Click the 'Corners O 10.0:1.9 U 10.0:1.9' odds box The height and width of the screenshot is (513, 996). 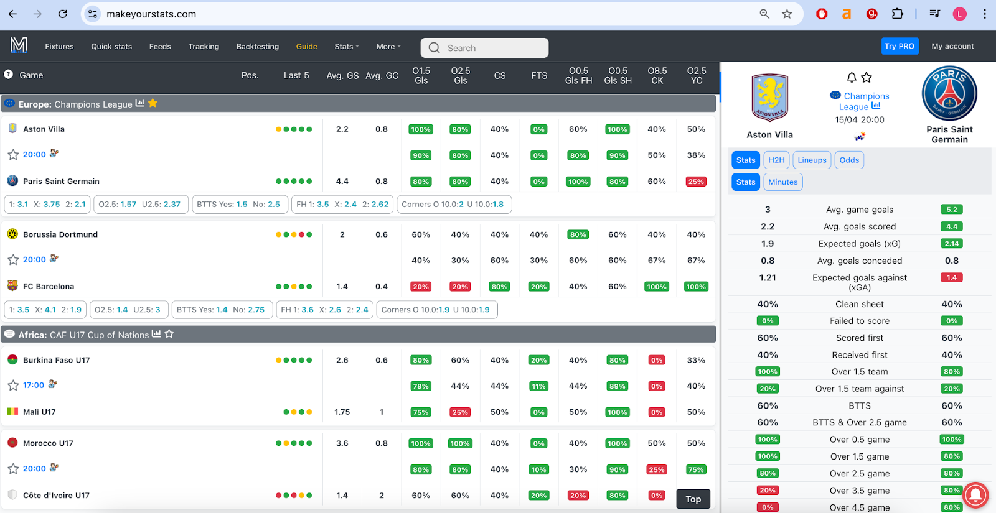click(437, 309)
